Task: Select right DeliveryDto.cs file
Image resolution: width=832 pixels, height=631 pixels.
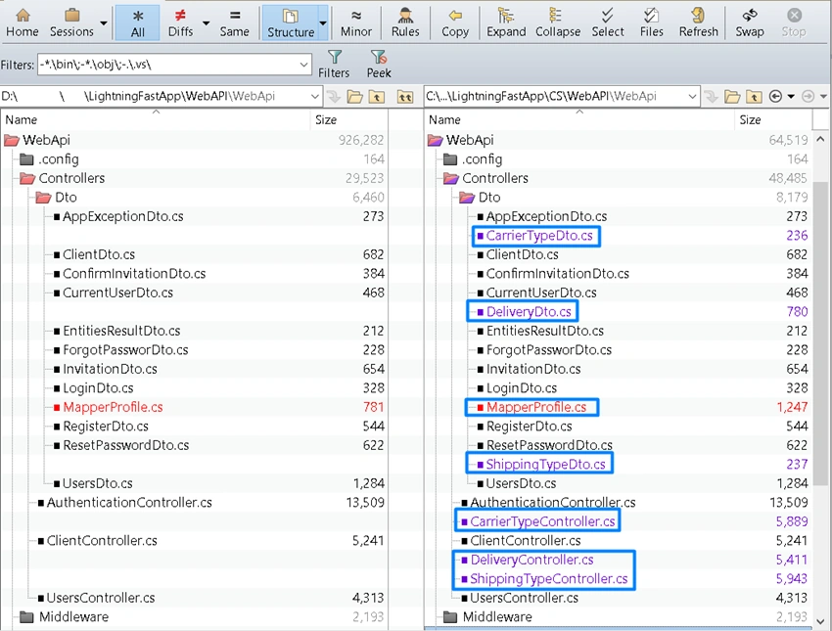Action: pyautogui.click(x=529, y=312)
